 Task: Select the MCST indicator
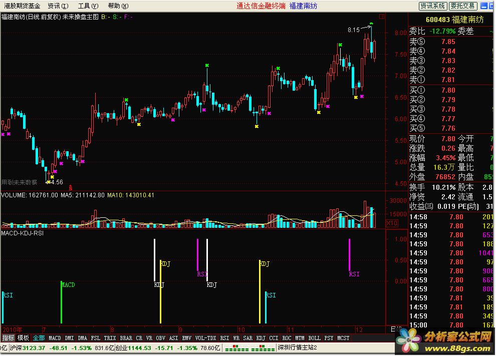click(x=343, y=338)
